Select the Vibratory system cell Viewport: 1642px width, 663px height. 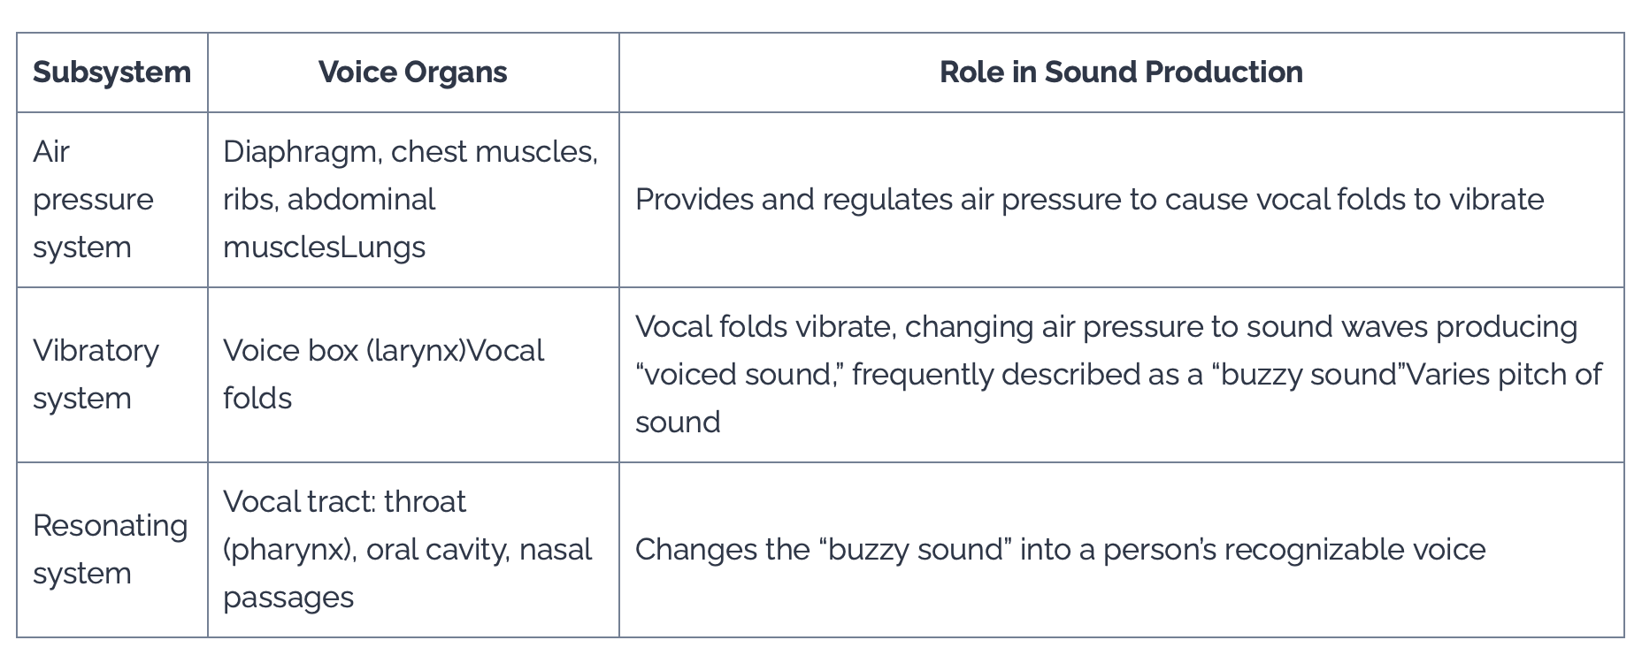[112, 375]
